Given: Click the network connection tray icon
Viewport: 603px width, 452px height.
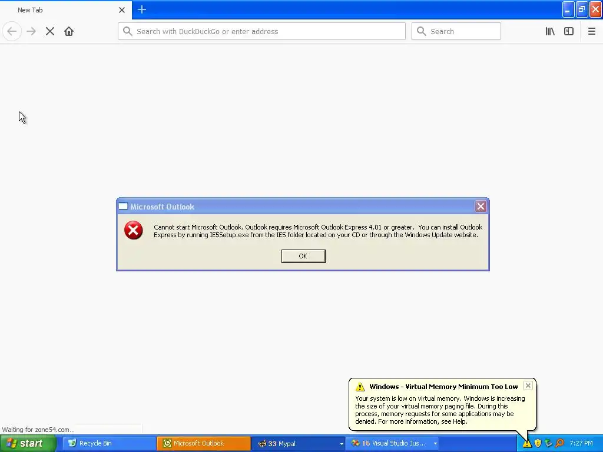Looking at the screenshot, I should [549, 444].
